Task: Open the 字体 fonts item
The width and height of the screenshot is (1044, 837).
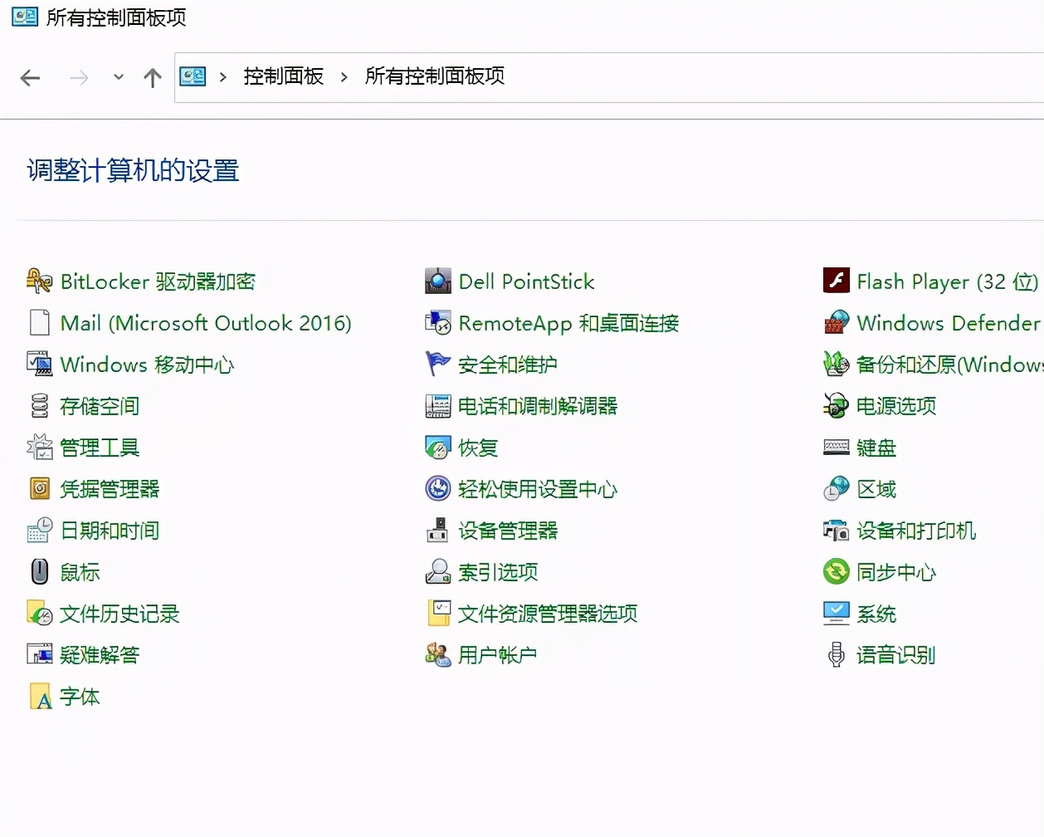Action: coord(80,697)
